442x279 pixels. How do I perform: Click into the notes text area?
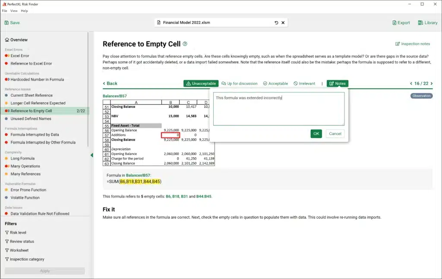tap(279, 109)
